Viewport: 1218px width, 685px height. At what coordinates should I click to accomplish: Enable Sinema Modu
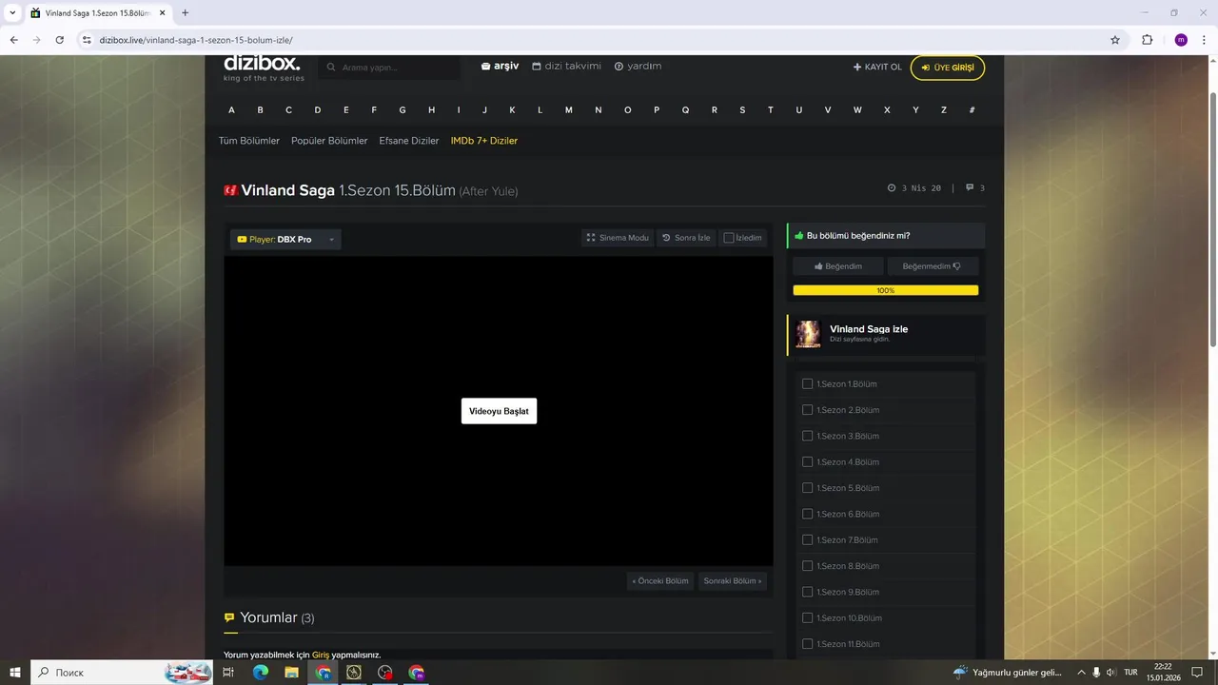618,238
